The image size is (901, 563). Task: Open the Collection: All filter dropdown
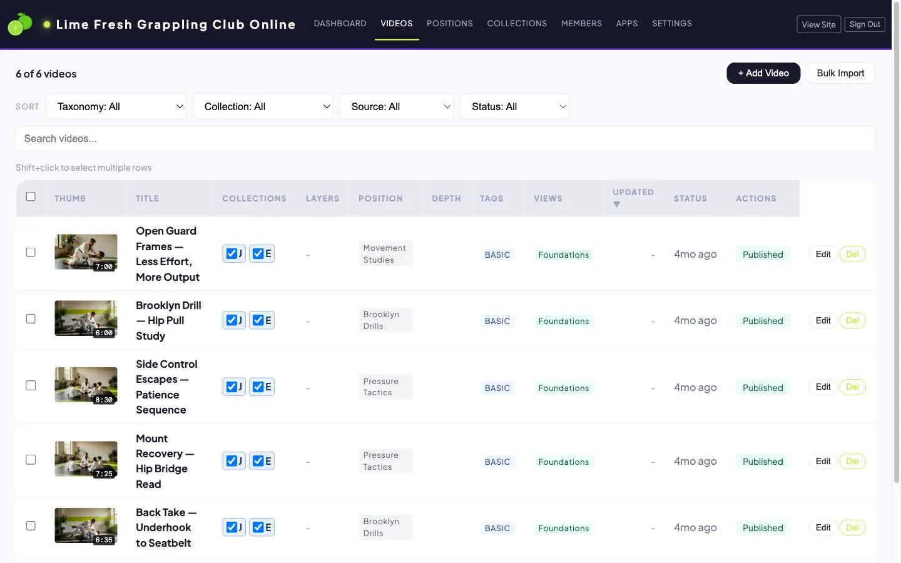(263, 106)
